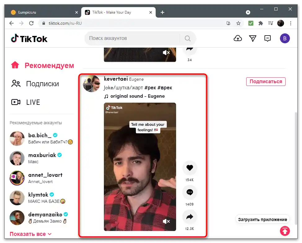
Task: Click the #рек hashtag
Action: click(150, 87)
